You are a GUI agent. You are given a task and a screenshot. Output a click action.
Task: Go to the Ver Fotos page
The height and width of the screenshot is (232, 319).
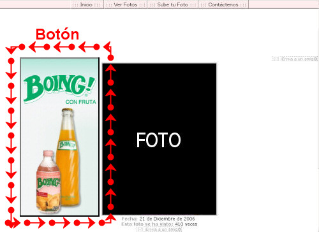[126, 4]
